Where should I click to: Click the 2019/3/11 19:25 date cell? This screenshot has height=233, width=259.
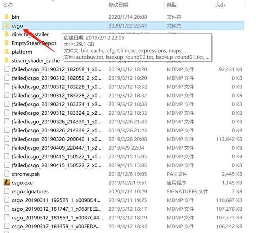click(128, 200)
